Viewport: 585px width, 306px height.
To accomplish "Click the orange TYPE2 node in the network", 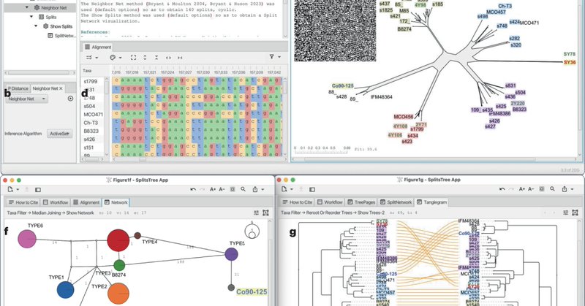I will tap(118, 294).
